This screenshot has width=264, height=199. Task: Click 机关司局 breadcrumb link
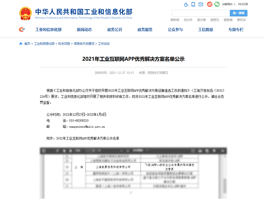(x=64, y=44)
